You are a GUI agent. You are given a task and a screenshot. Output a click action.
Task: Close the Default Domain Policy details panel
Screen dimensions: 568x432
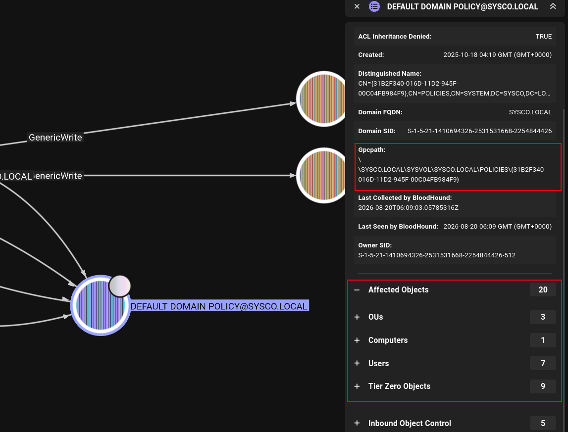coord(357,6)
